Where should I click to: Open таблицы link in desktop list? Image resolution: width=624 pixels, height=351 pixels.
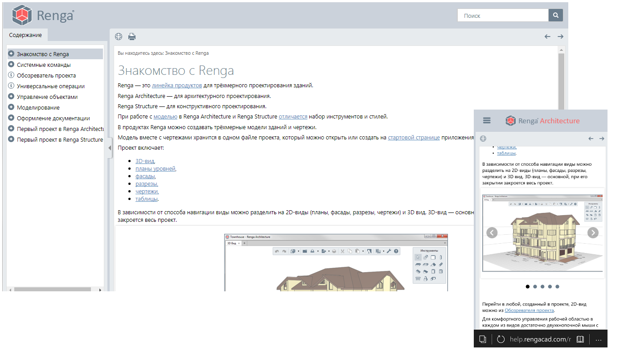tap(147, 199)
